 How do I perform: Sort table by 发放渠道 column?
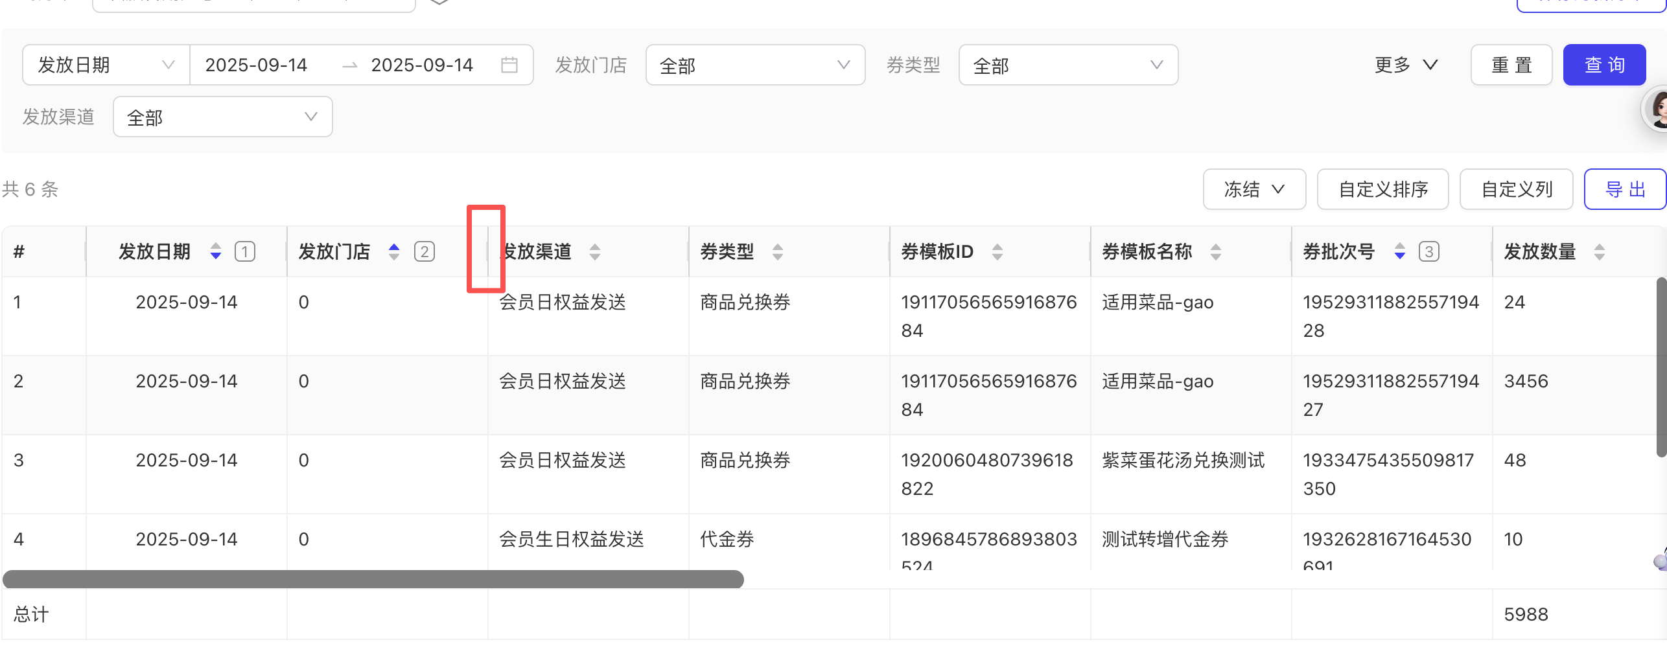point(594,251)
